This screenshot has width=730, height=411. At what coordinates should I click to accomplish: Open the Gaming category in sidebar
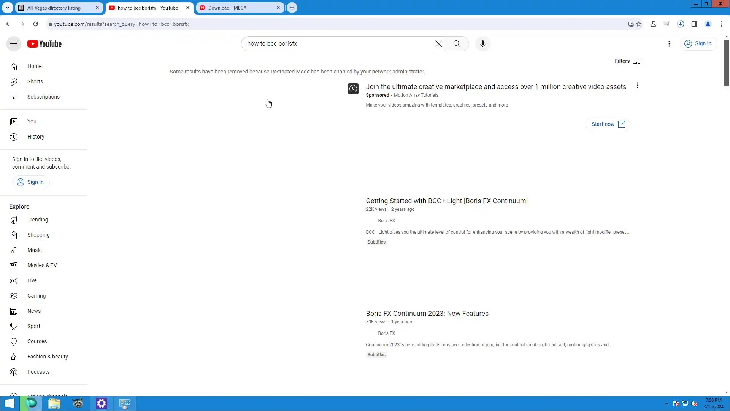[x=36, y=296]
